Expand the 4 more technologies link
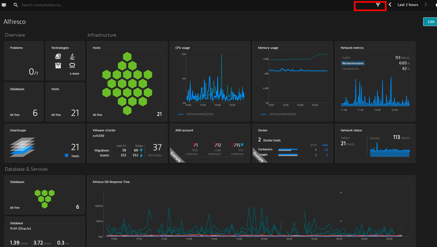This screenshot has height=247, width=437. [74, 74]
